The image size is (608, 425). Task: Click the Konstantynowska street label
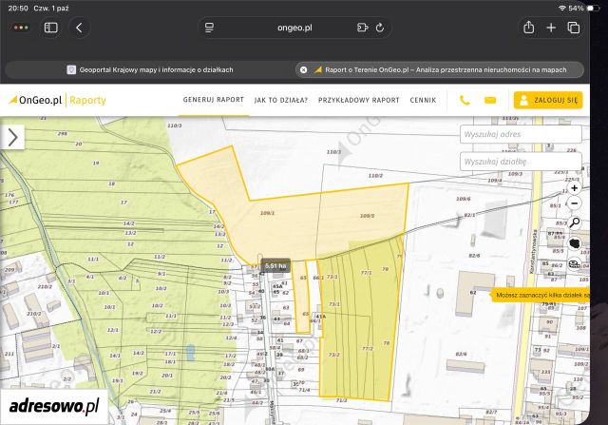[535, 251]
